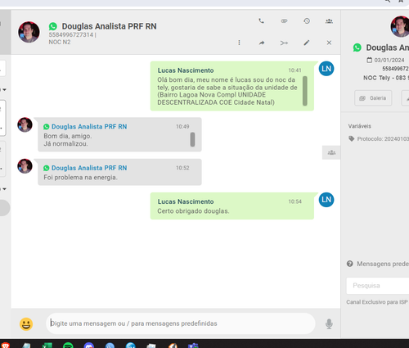Click the scroll bar inside the 10:49 message
This screenshot has height=348, width=409.
(x=192, y=139)
